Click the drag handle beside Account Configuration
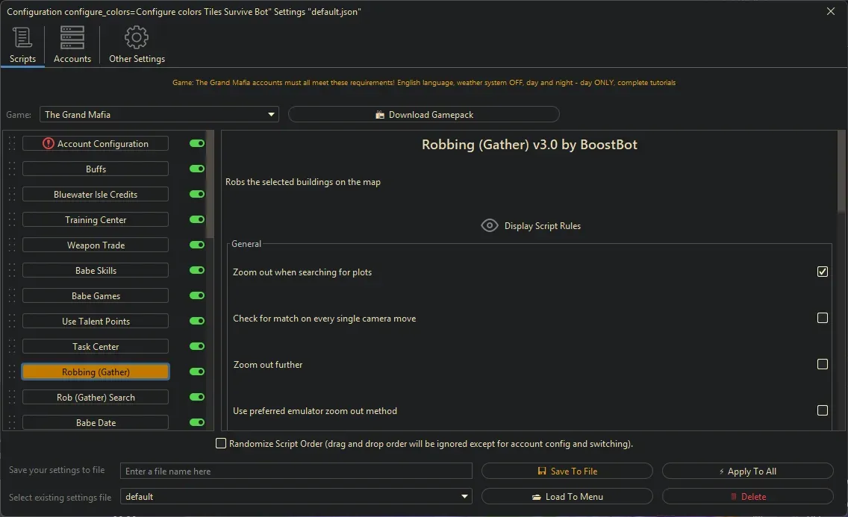Viewport: 848px width, 517px height. (11, 143)
